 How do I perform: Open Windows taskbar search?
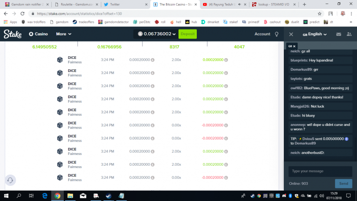19,196
